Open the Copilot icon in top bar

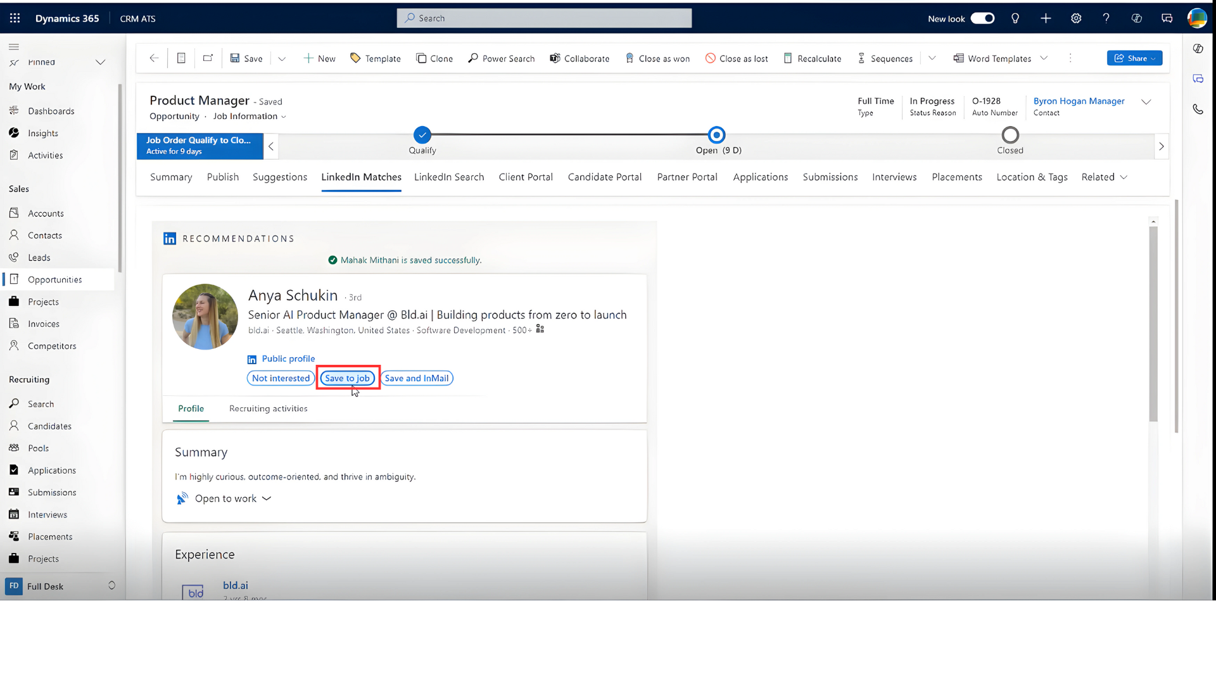coord(1137,18)
